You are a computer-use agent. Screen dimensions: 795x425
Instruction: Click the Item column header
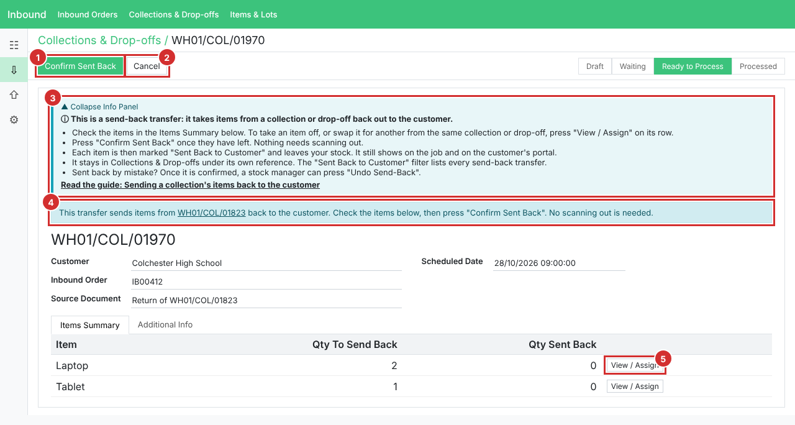66,344
